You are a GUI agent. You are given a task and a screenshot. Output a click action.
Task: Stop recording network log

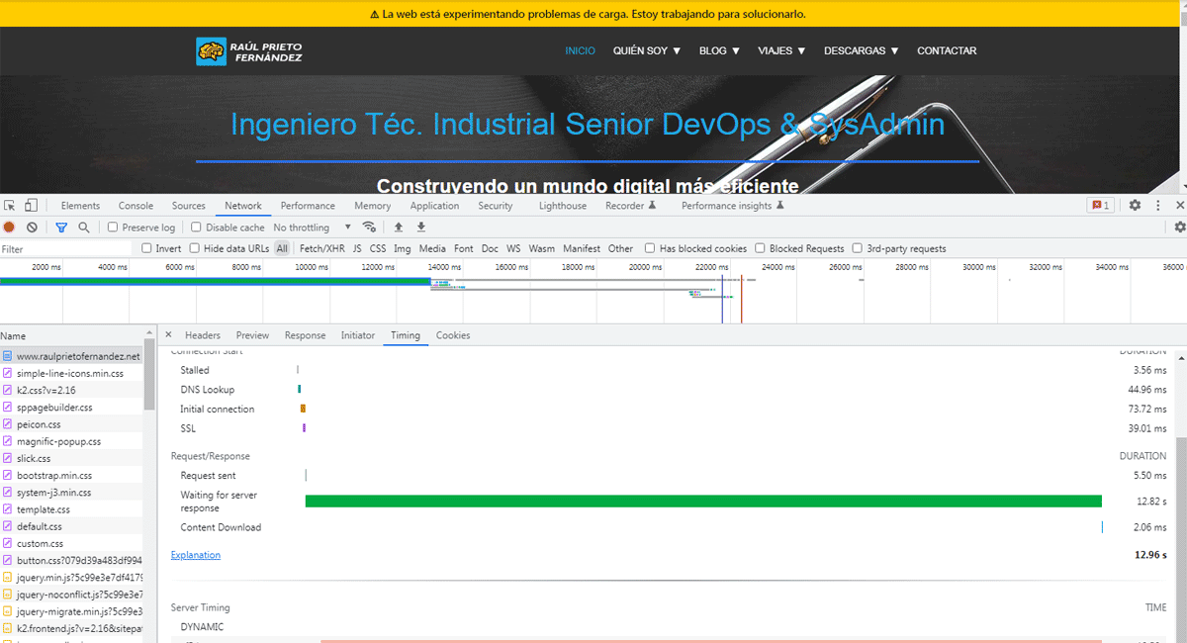pyautogui.click(x=10, y=227)
